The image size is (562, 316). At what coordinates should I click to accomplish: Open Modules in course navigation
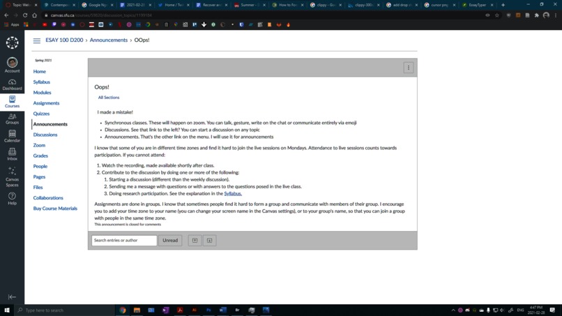click(x=42, y=93)
